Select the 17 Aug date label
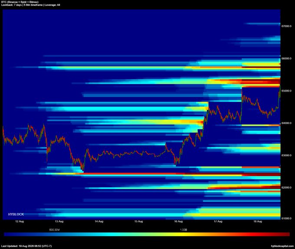 (218, 222)
